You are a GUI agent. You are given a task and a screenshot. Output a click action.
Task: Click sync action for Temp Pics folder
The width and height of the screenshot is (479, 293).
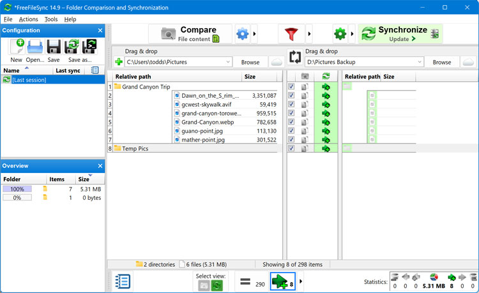tap(326, 149)
